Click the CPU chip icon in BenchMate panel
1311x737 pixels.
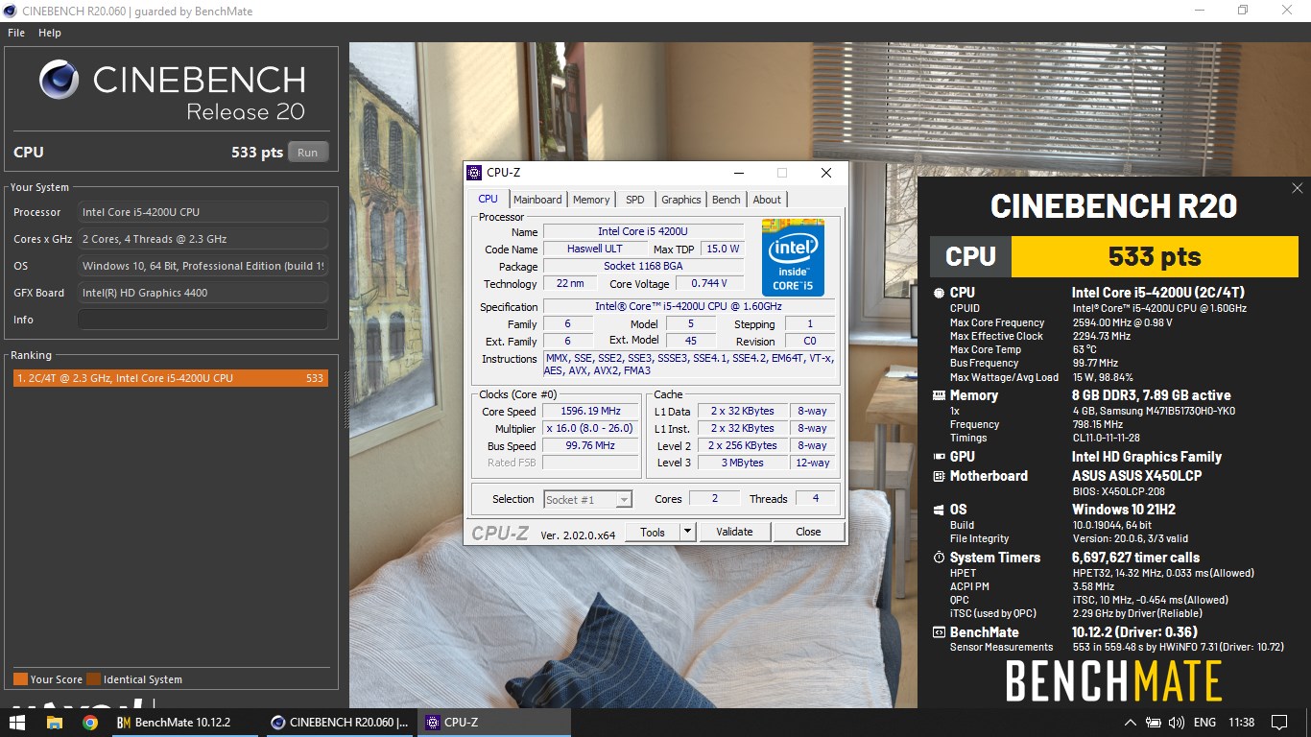(939, 293)
